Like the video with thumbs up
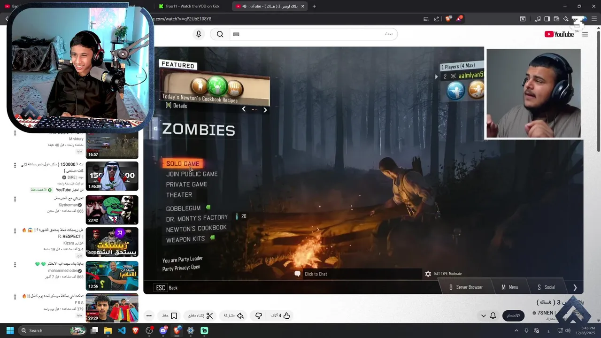This screenshot has height=338, width=601. pyautogui.click(x=281, y=315)
